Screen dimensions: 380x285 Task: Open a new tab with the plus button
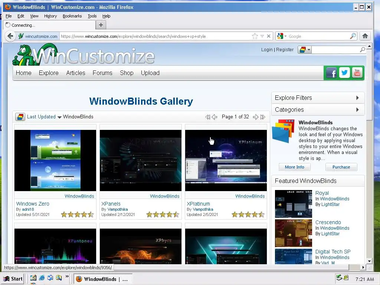101,25
